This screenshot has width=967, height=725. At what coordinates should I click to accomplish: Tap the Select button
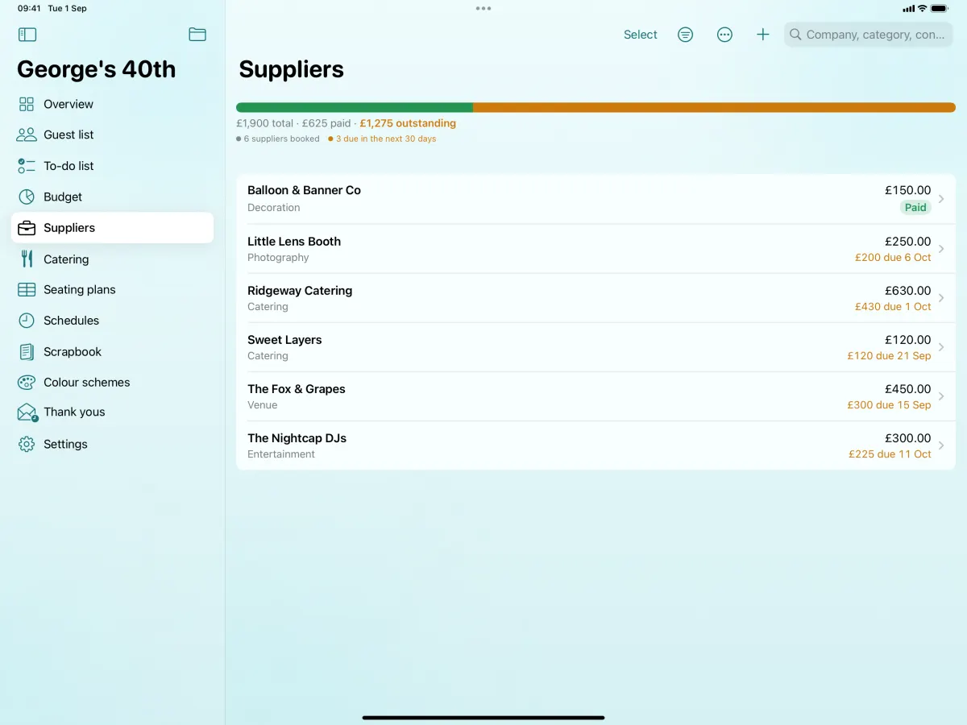[x=641, y=35]
